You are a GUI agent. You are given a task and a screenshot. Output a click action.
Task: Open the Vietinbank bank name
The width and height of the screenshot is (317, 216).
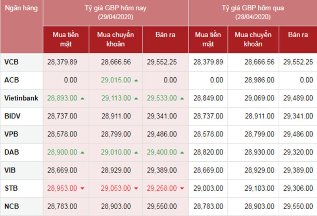click(21, 98)
